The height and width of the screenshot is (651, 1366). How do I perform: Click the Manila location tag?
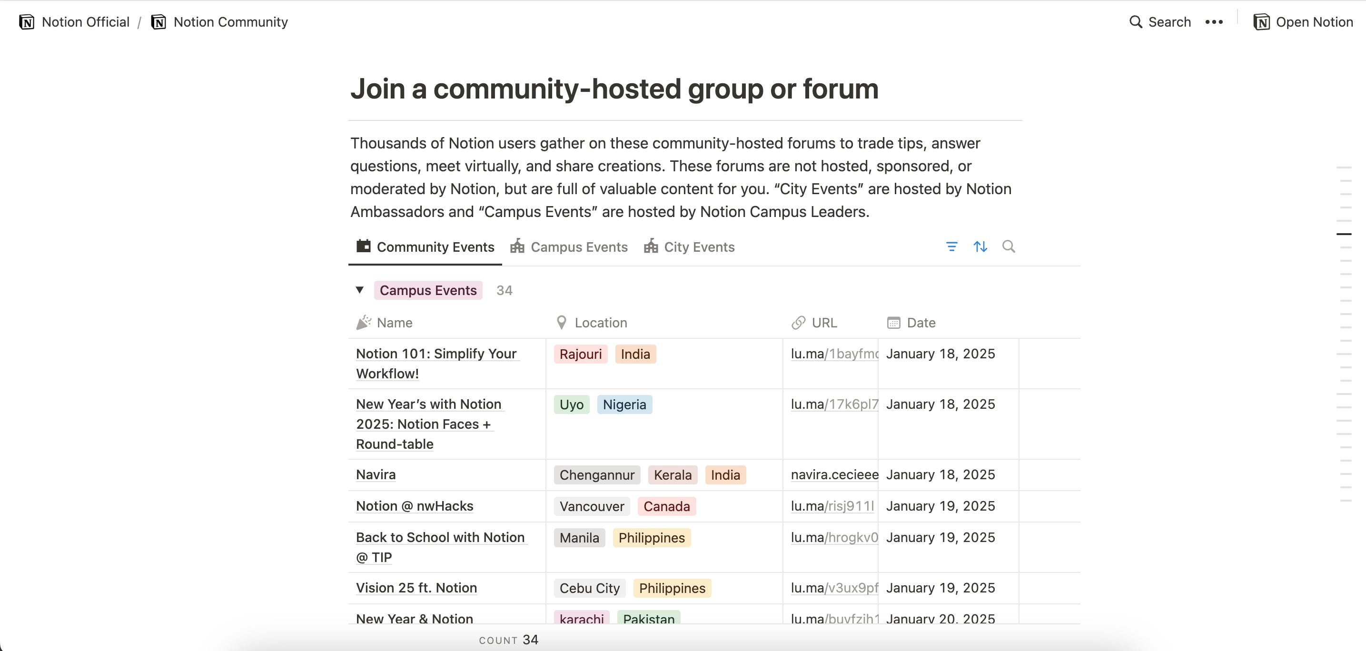[580, 538]
